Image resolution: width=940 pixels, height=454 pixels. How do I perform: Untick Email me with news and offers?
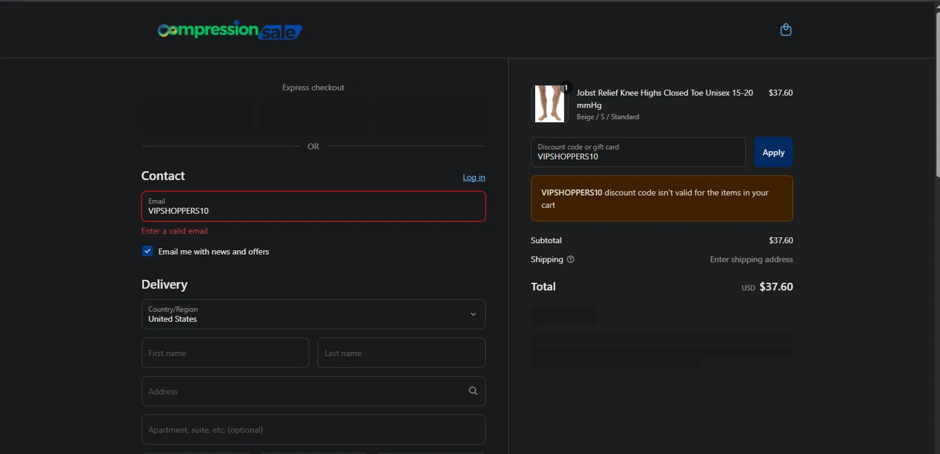click(147, 251)
